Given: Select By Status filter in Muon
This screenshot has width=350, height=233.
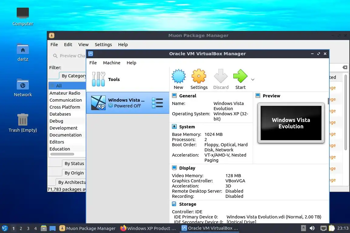Looking at the screenshot, I should [x=74, y=164].
